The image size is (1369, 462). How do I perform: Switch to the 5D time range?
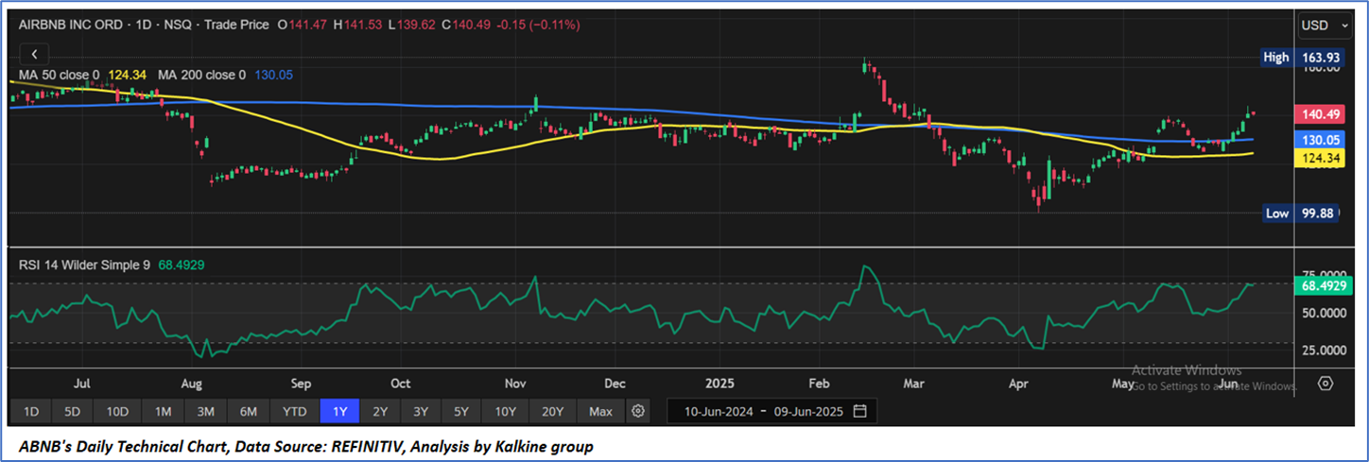coord(73,411)
